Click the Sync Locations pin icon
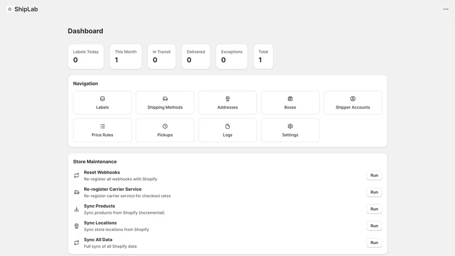The image size is (455, 256). click(x=77, y=226)
